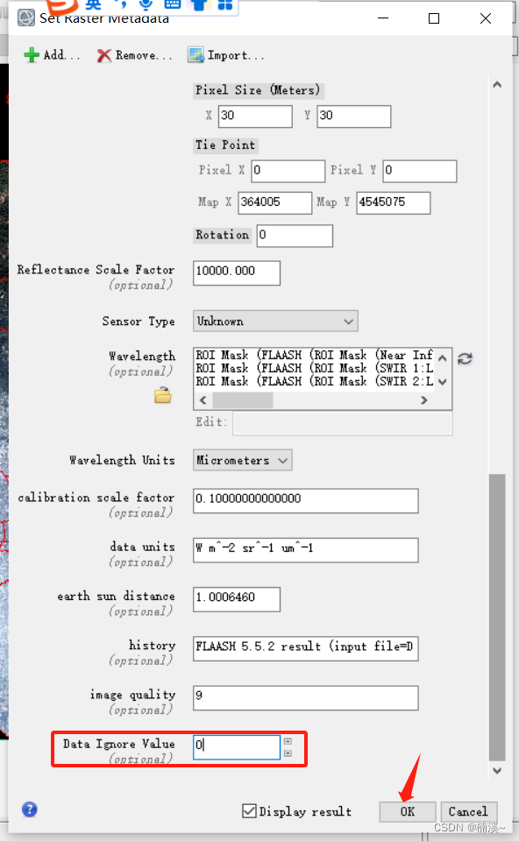Image resolution: width=519 pixels, height=841 pixels.
Task: Click the calibration scale factor field
Action: 305,500
